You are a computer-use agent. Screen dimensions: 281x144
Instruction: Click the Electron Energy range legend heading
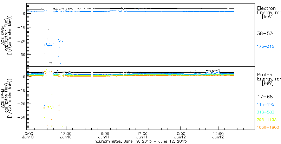tap(269, 11)
